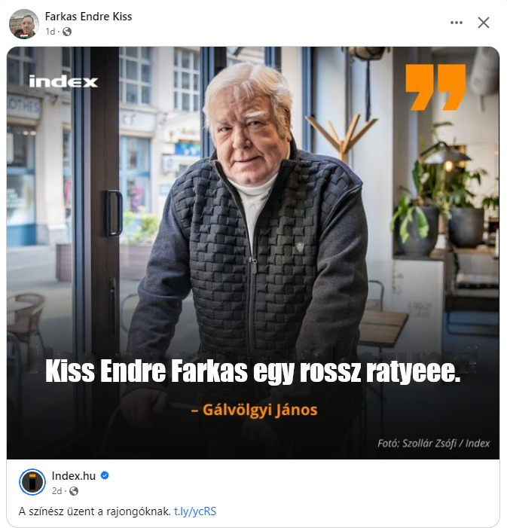Click the quote text Kiss Endre Farkas
507x528 pixels.
(x=147, y=371)
